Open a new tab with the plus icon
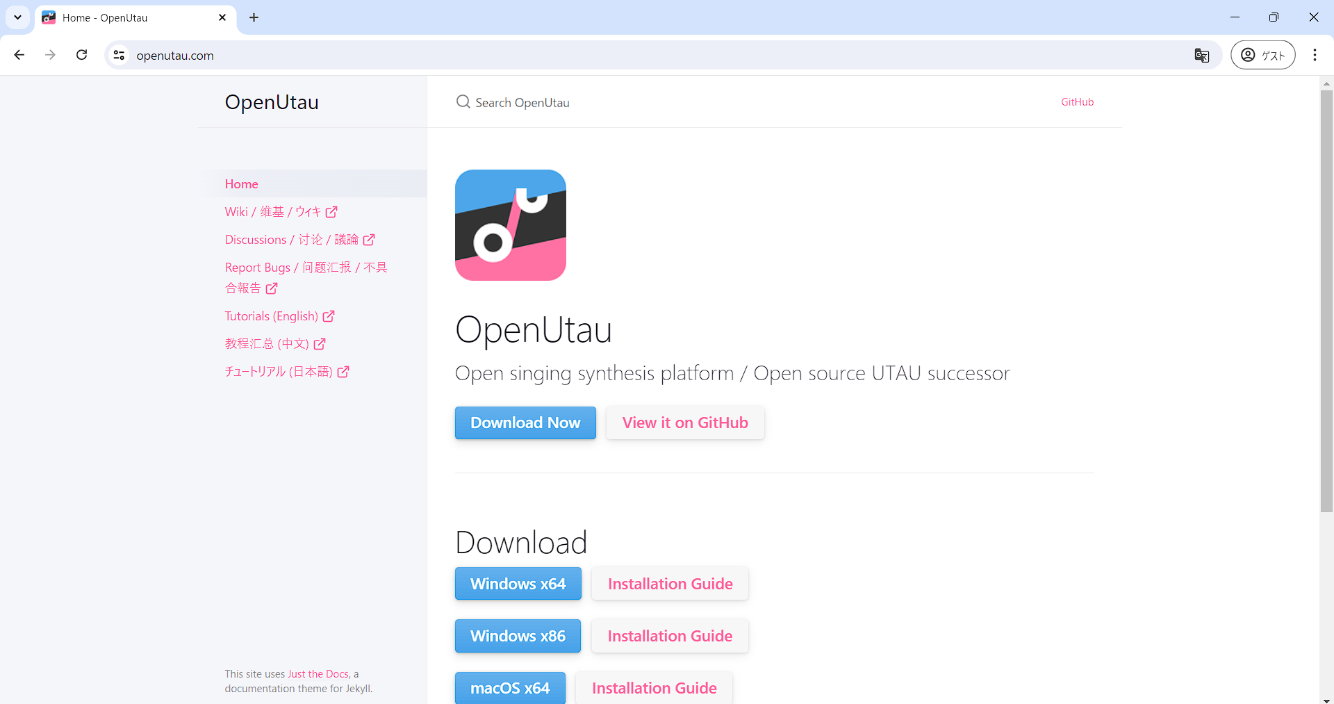 (x=254, y=17)
